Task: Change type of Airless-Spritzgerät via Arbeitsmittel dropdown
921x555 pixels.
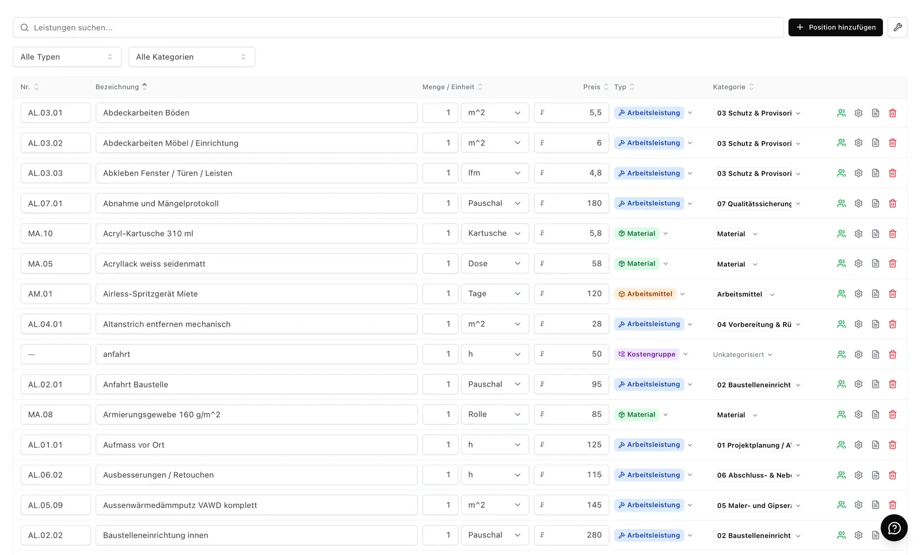Action: [650, 294]
